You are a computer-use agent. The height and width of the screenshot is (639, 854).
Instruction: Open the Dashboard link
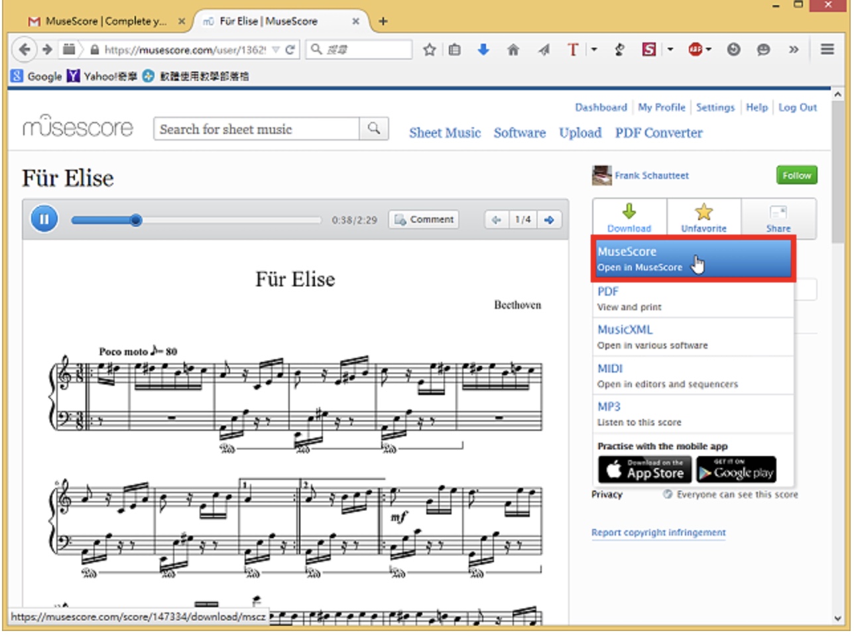pos(601,107)
